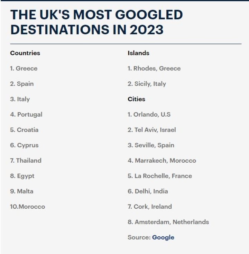Screen dimensions: 249x254
Task: Click the Orlando, U.S city entry
Action: pyautogui.click(x=149, y=115)
